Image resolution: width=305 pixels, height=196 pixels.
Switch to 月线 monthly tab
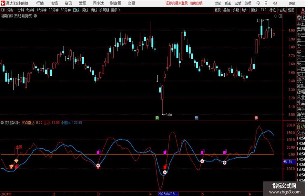click(x=94, y=10)
